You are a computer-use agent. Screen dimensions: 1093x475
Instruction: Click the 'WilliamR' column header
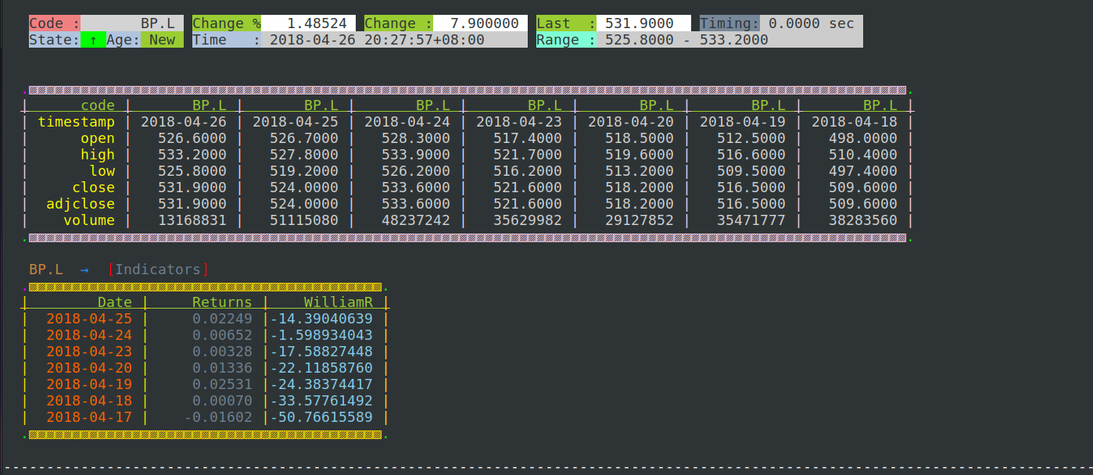(x=339, y=302)
